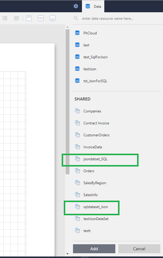The height and width of the screenshot is (258, 163).
Task: Click the justify text alignment icon
Action: (x=16, y=18)
